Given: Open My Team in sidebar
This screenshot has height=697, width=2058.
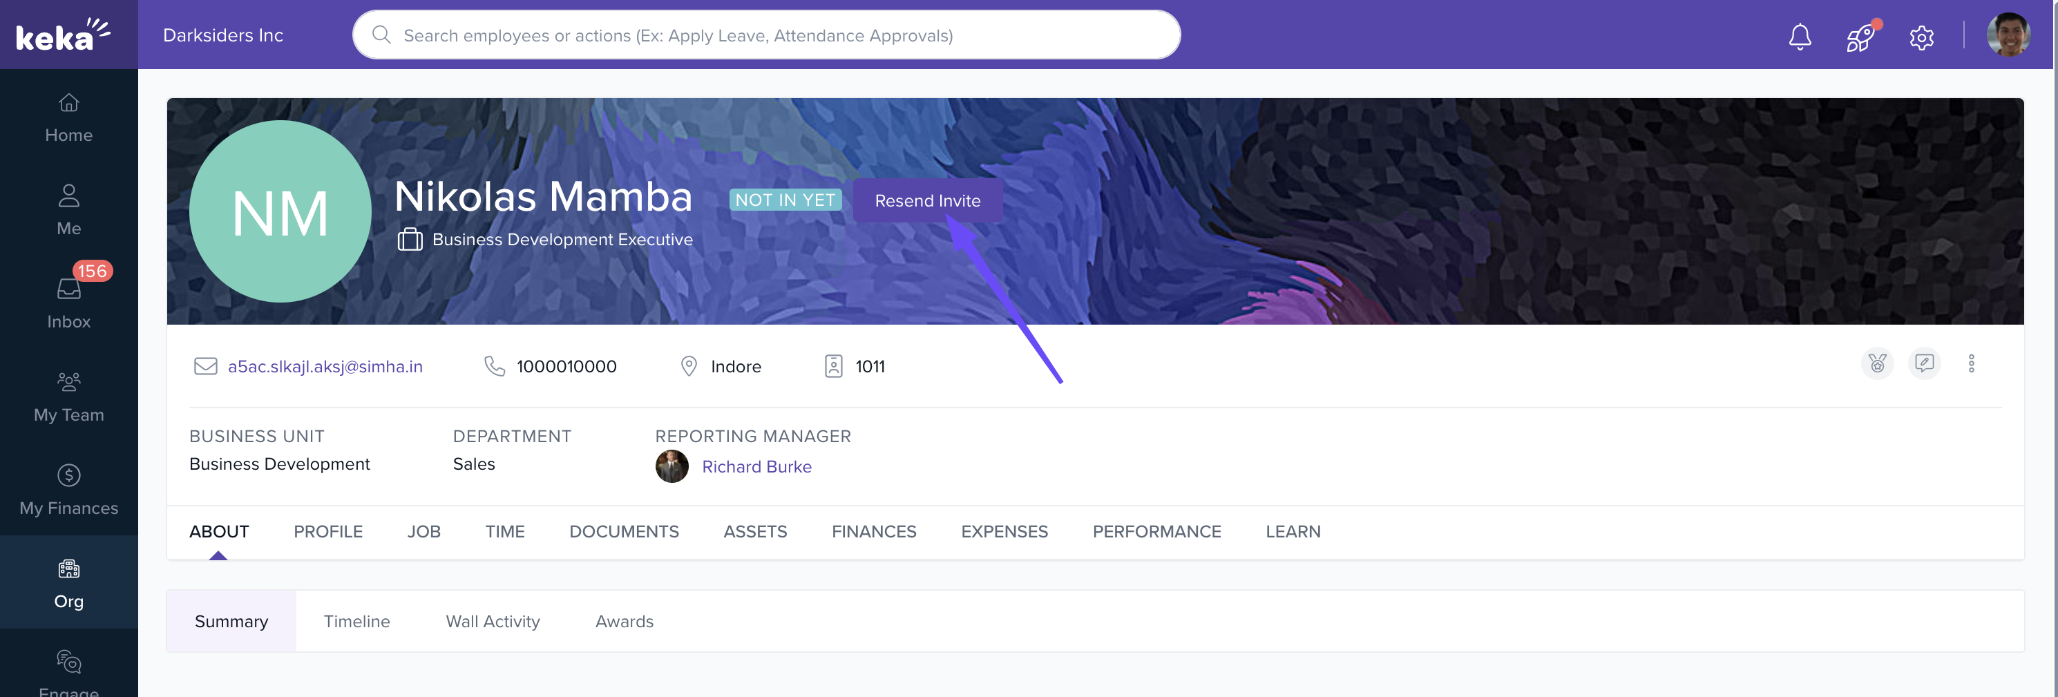Looking at the screenshot, I should pos(68,396).
